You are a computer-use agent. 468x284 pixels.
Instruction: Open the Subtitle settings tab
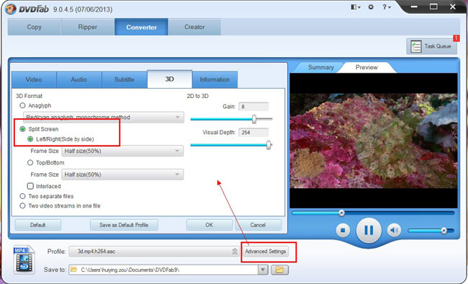click(x=125, y=79)
